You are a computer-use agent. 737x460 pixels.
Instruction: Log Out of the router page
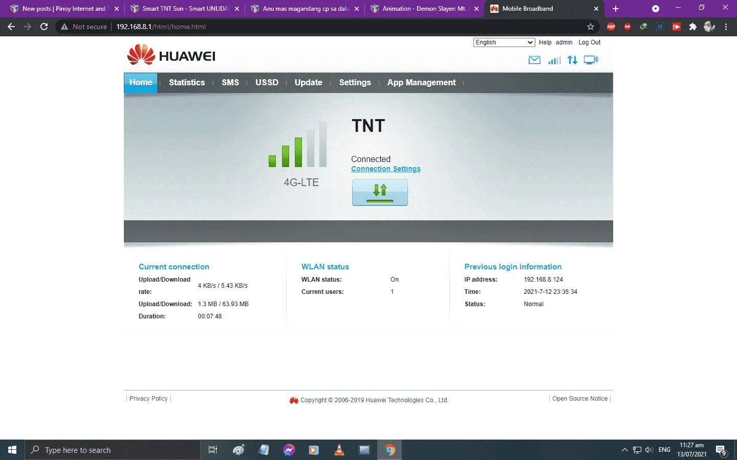pos(590,42)
